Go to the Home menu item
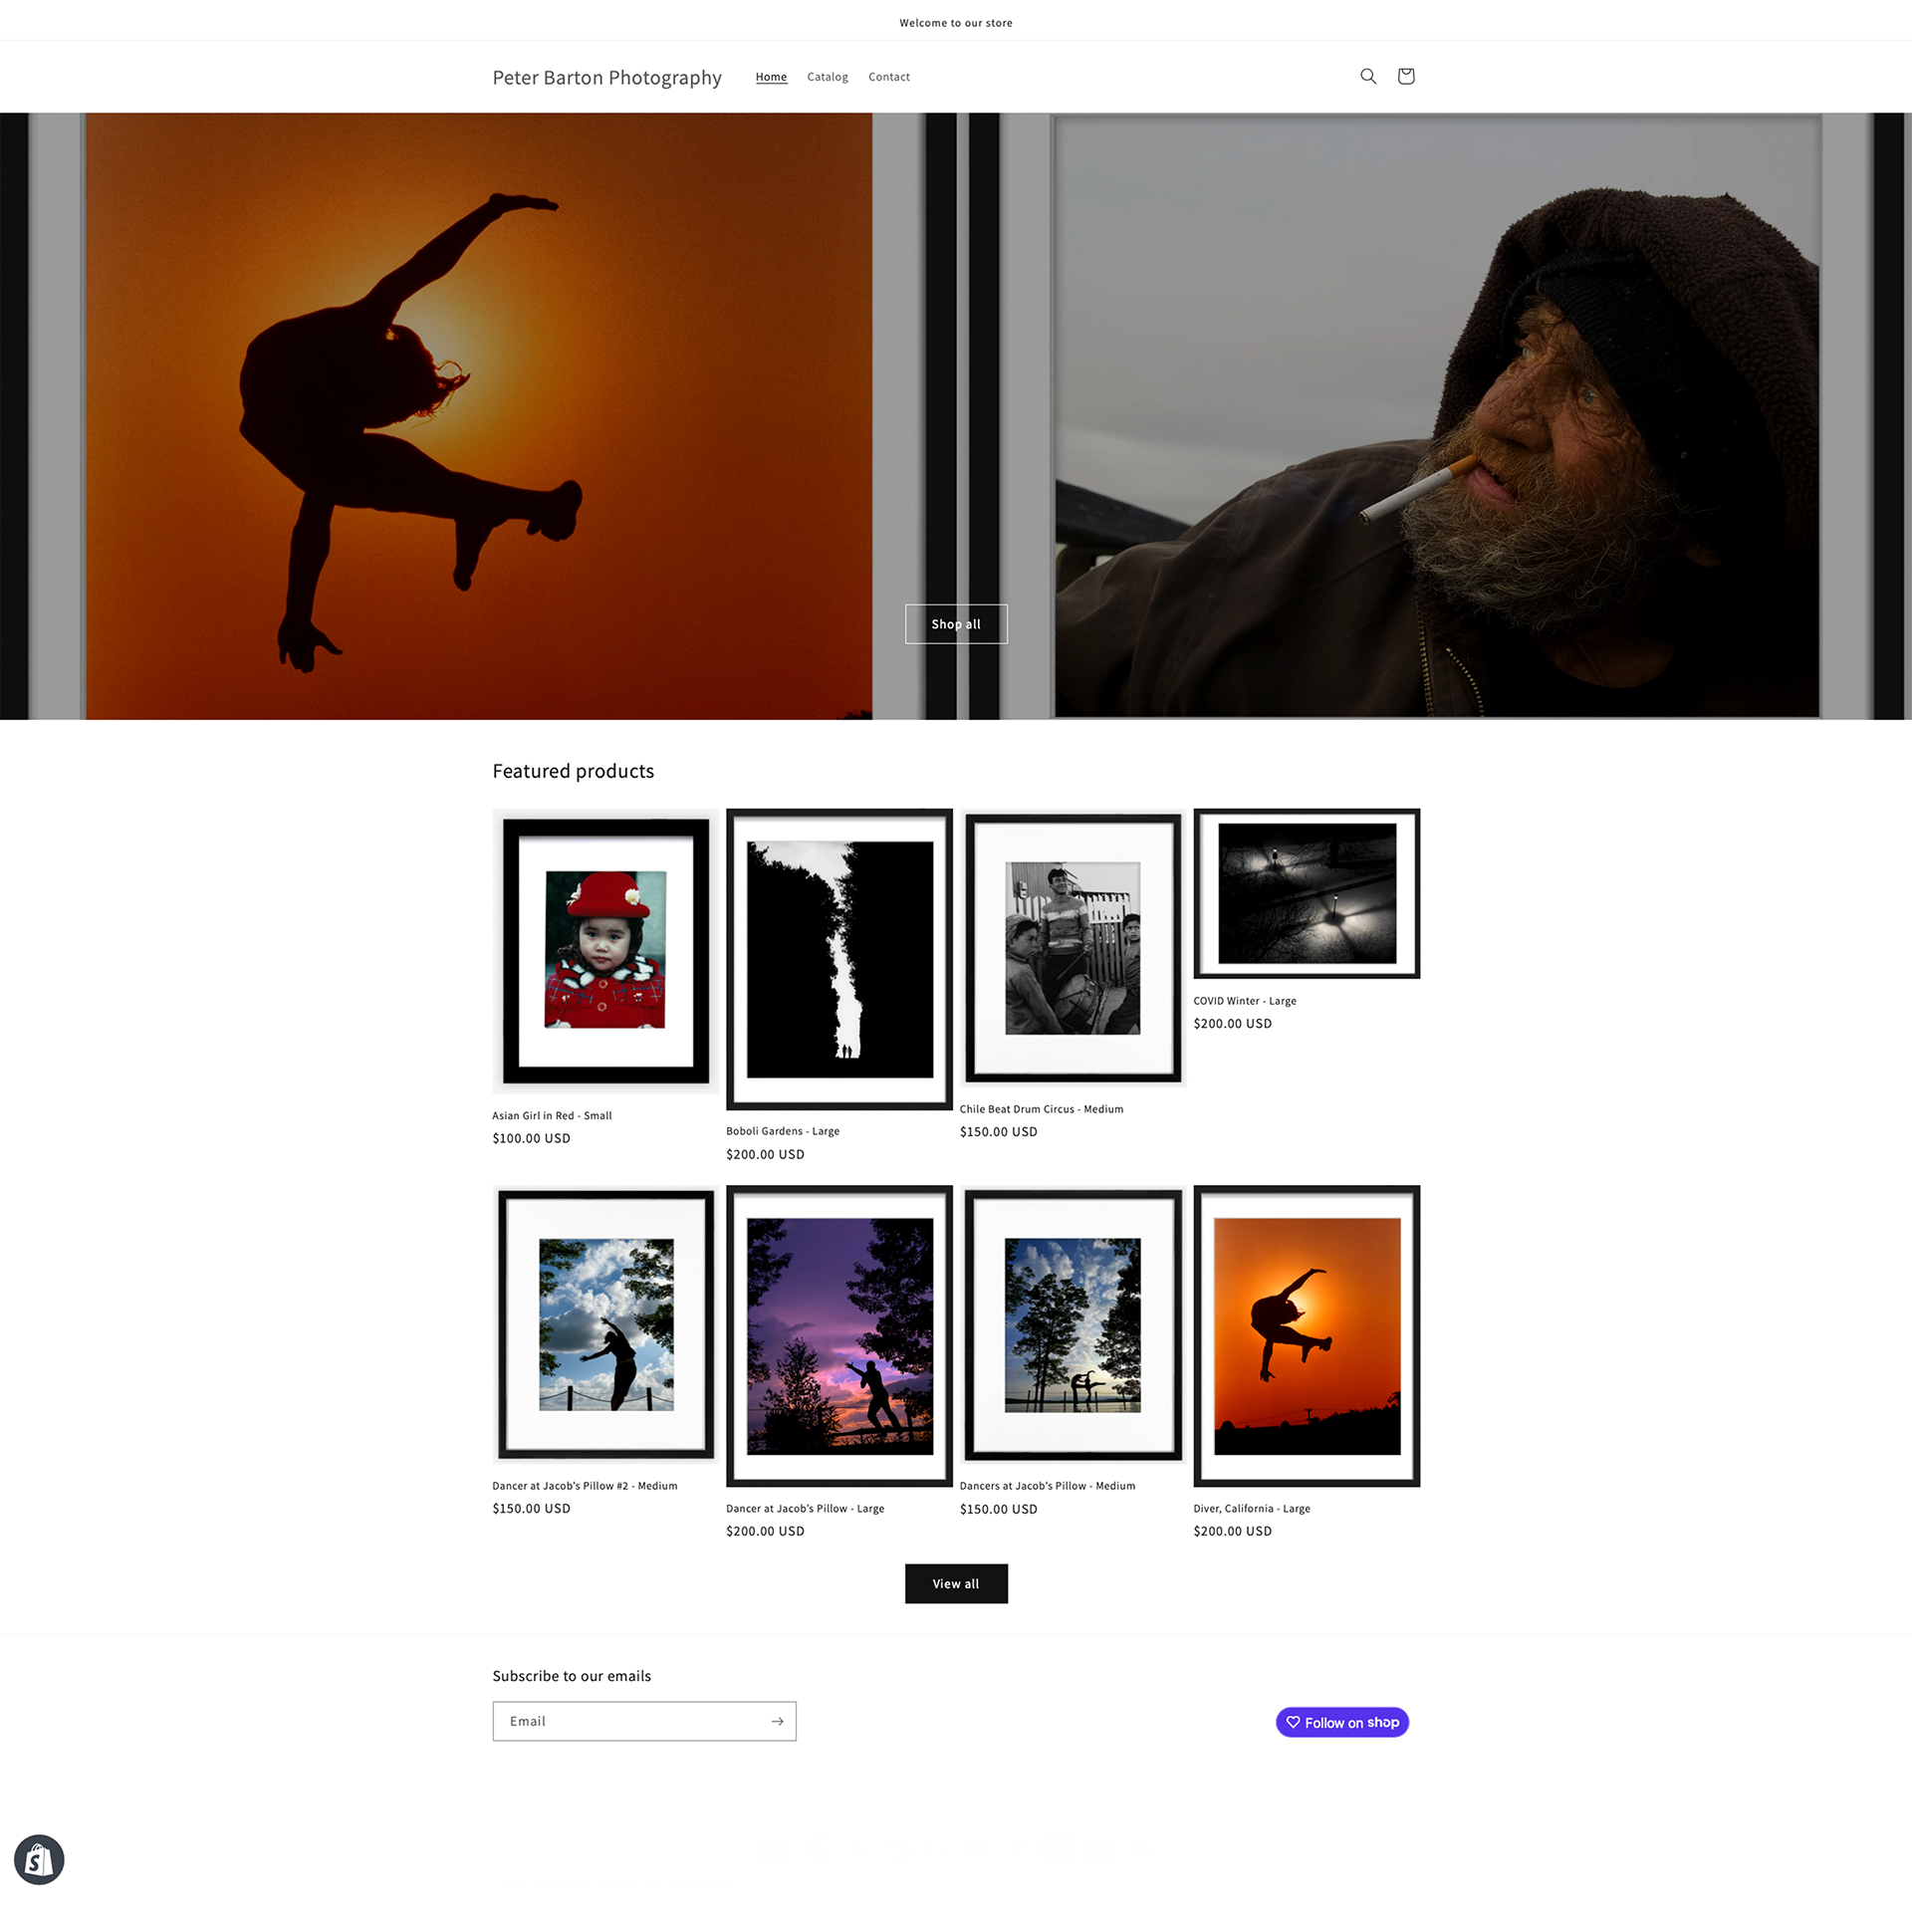Image resolution: width=1912 pixels, height=1912 pixels. pos(771,77)
